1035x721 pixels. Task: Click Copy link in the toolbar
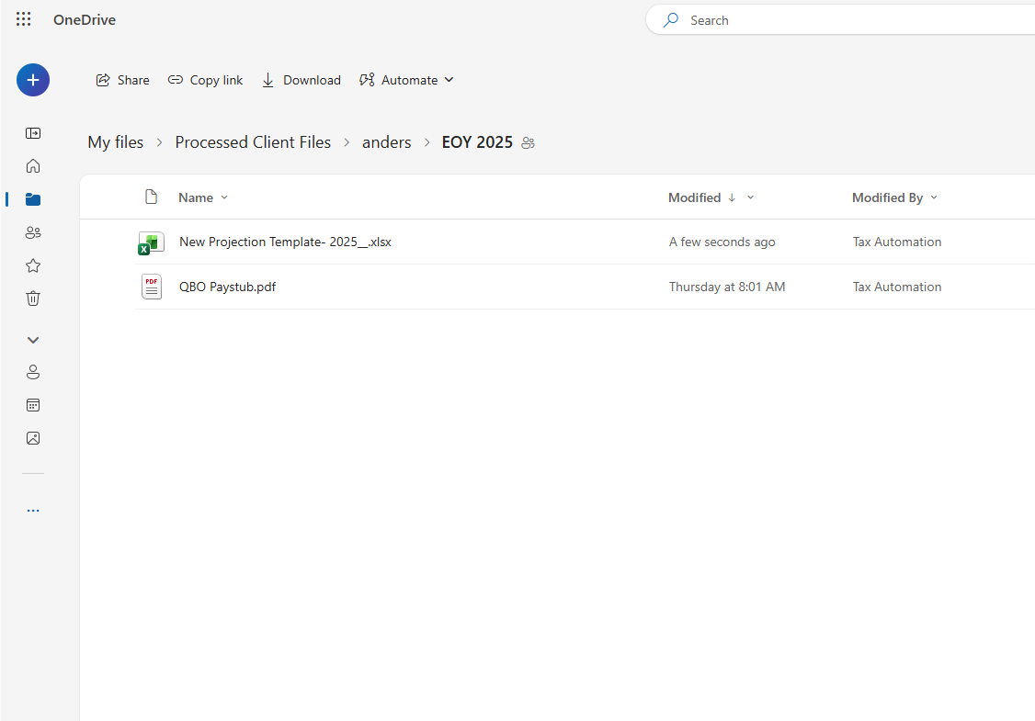click(x=205, y=80)
